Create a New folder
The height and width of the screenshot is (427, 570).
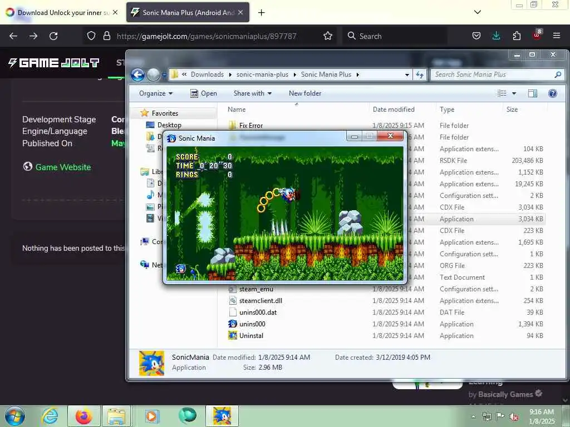305,93
